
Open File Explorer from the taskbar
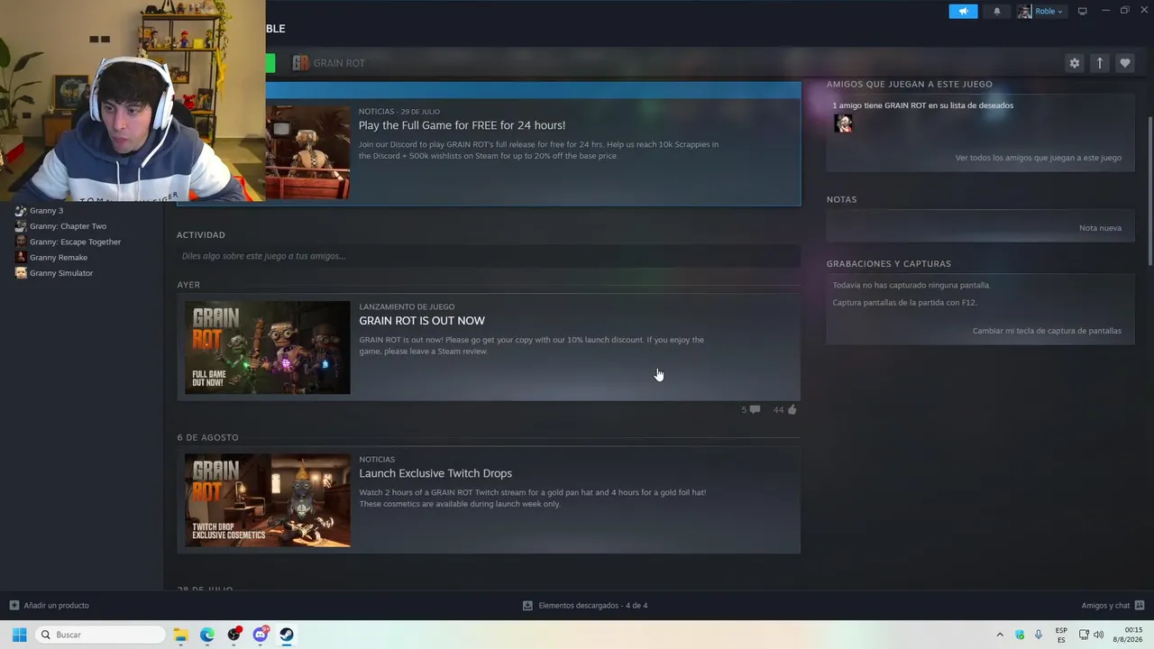[181, 635]
